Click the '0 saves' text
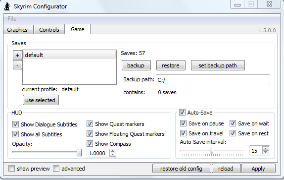 (167, 92)
